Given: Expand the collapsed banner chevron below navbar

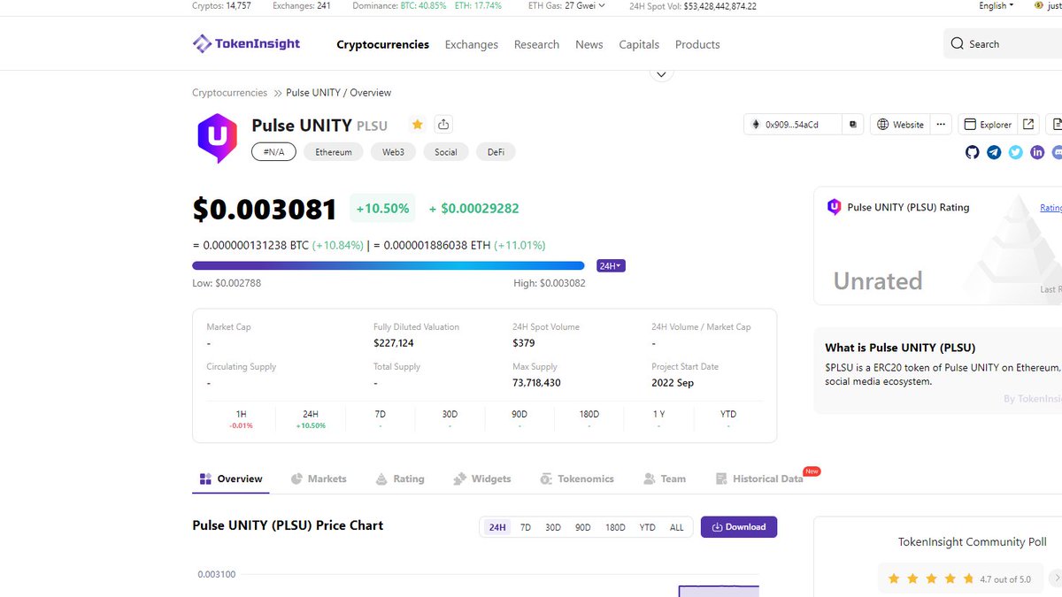Looking at the screenshot, I should [x=661, y=73].
